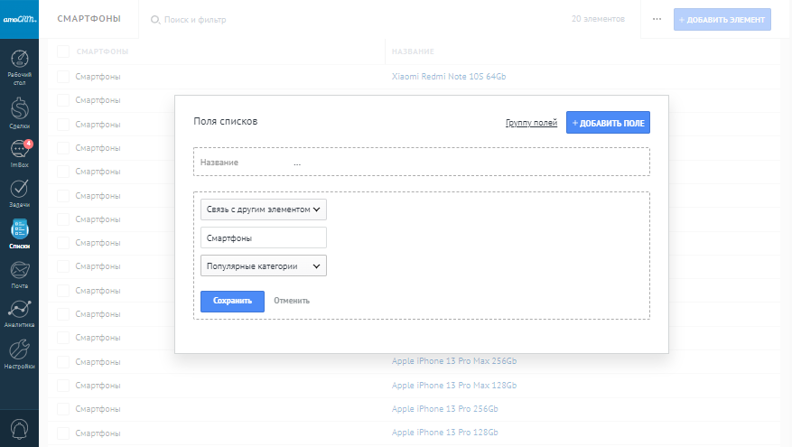Screen dimensions: 792x447
Task: Go to Сделки section icon
Action: click(x=19, y=110)
